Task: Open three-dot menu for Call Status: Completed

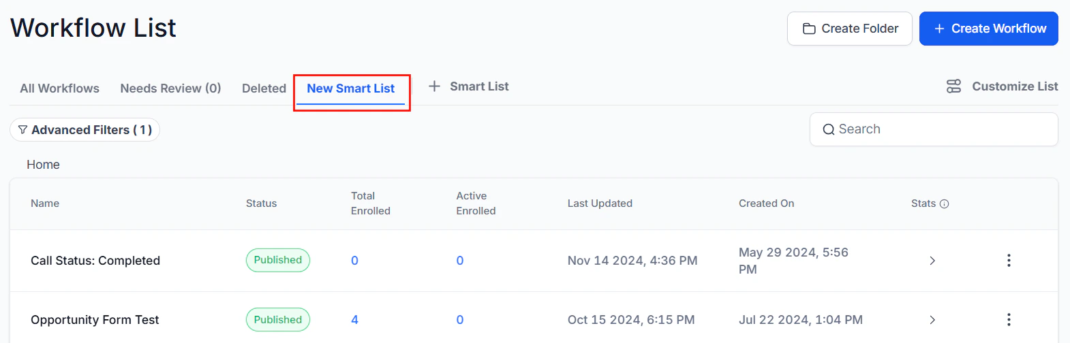Action: (x=1009, y=261)
